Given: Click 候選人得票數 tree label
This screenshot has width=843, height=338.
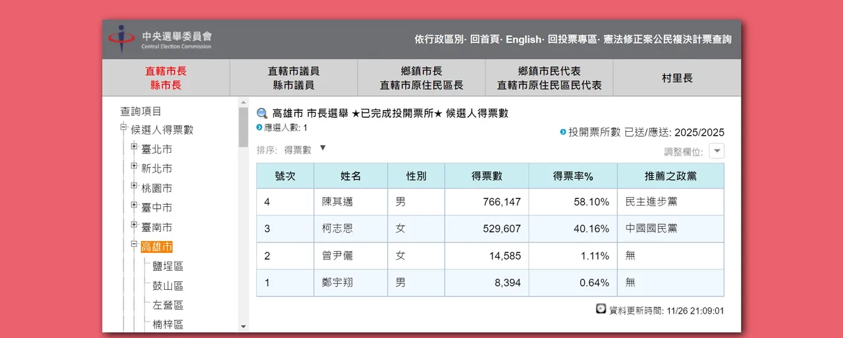Looking at the screenshot, I should pyautogui.click(x=162, y=130).
